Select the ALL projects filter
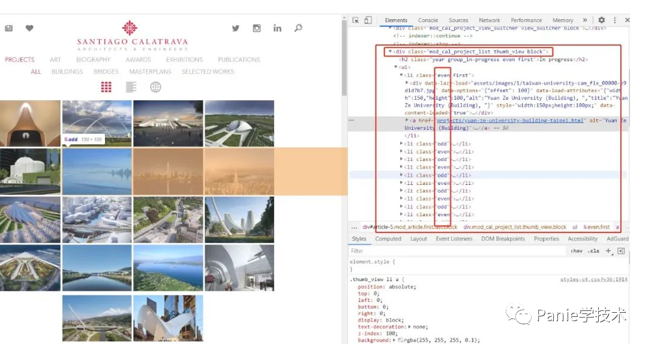The height and width of the screenshot is (344, 648). click(x=36, y=71)
